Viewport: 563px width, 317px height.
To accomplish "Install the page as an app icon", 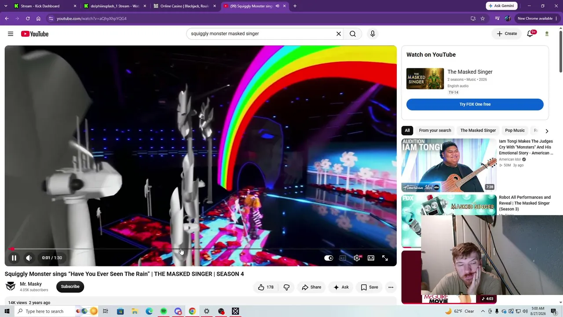I will (473, 18).
